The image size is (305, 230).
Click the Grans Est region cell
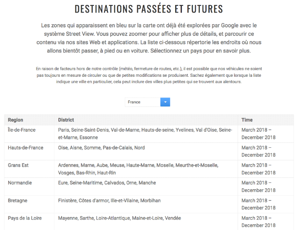coord(18,165)
